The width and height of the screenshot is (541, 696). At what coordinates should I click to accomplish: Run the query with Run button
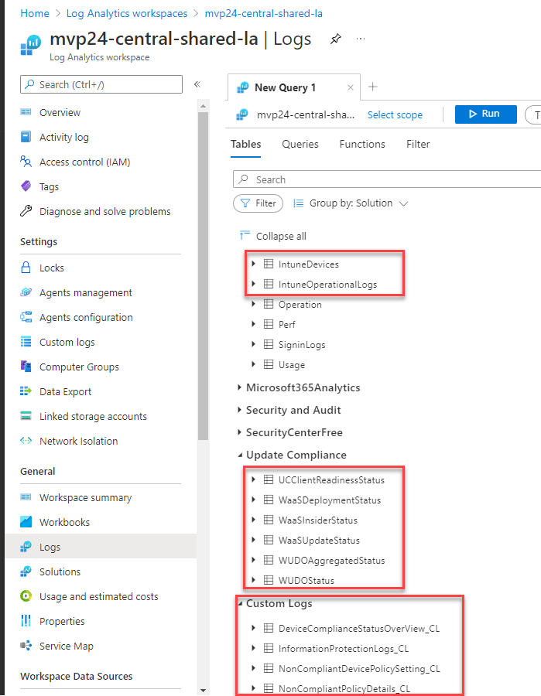[485, 114]
